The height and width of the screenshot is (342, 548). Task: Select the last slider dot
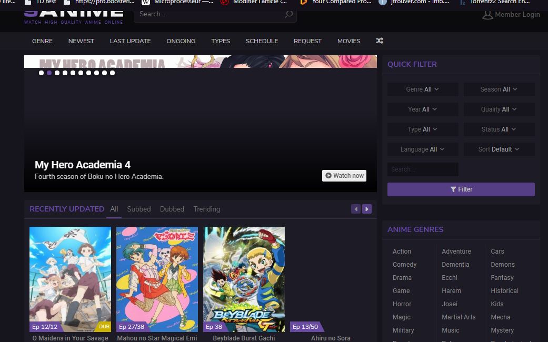click(x=112, y=73)
